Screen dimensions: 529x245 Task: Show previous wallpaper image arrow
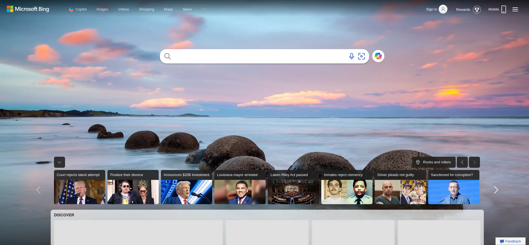(x=462, y=162)
